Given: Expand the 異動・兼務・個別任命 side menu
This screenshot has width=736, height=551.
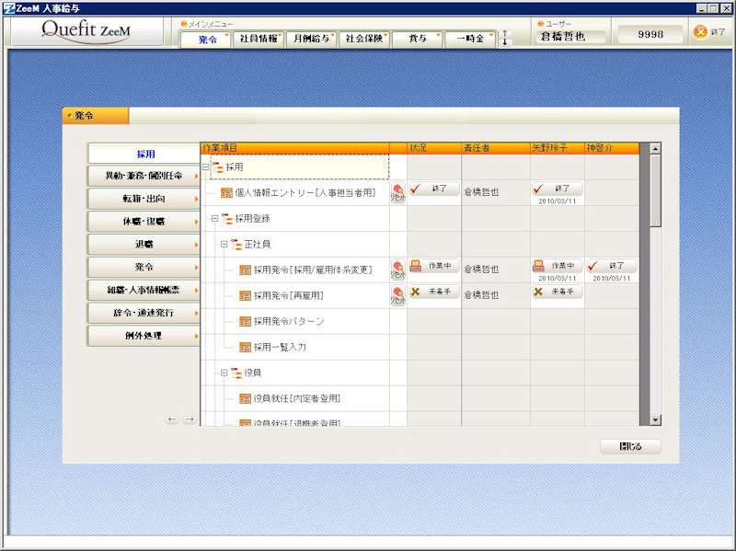Looking at the screenshot, I should [144, 176].
